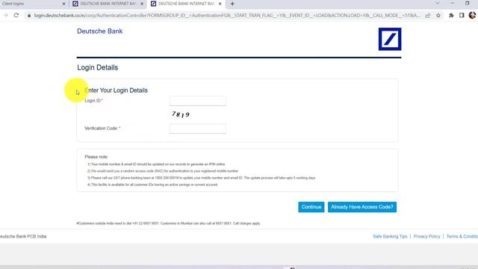
Task: Bookmark this page with the star icon
Action: click(438, 15)
